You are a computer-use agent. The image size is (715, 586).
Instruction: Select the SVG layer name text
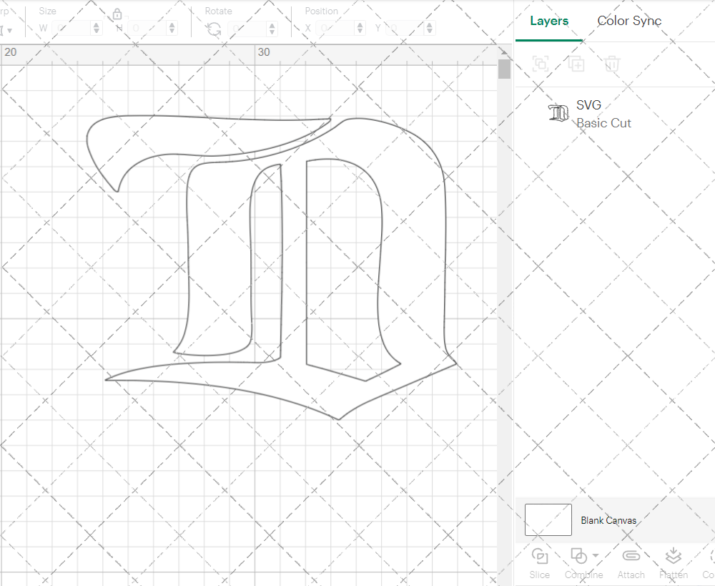click(588, 105)
